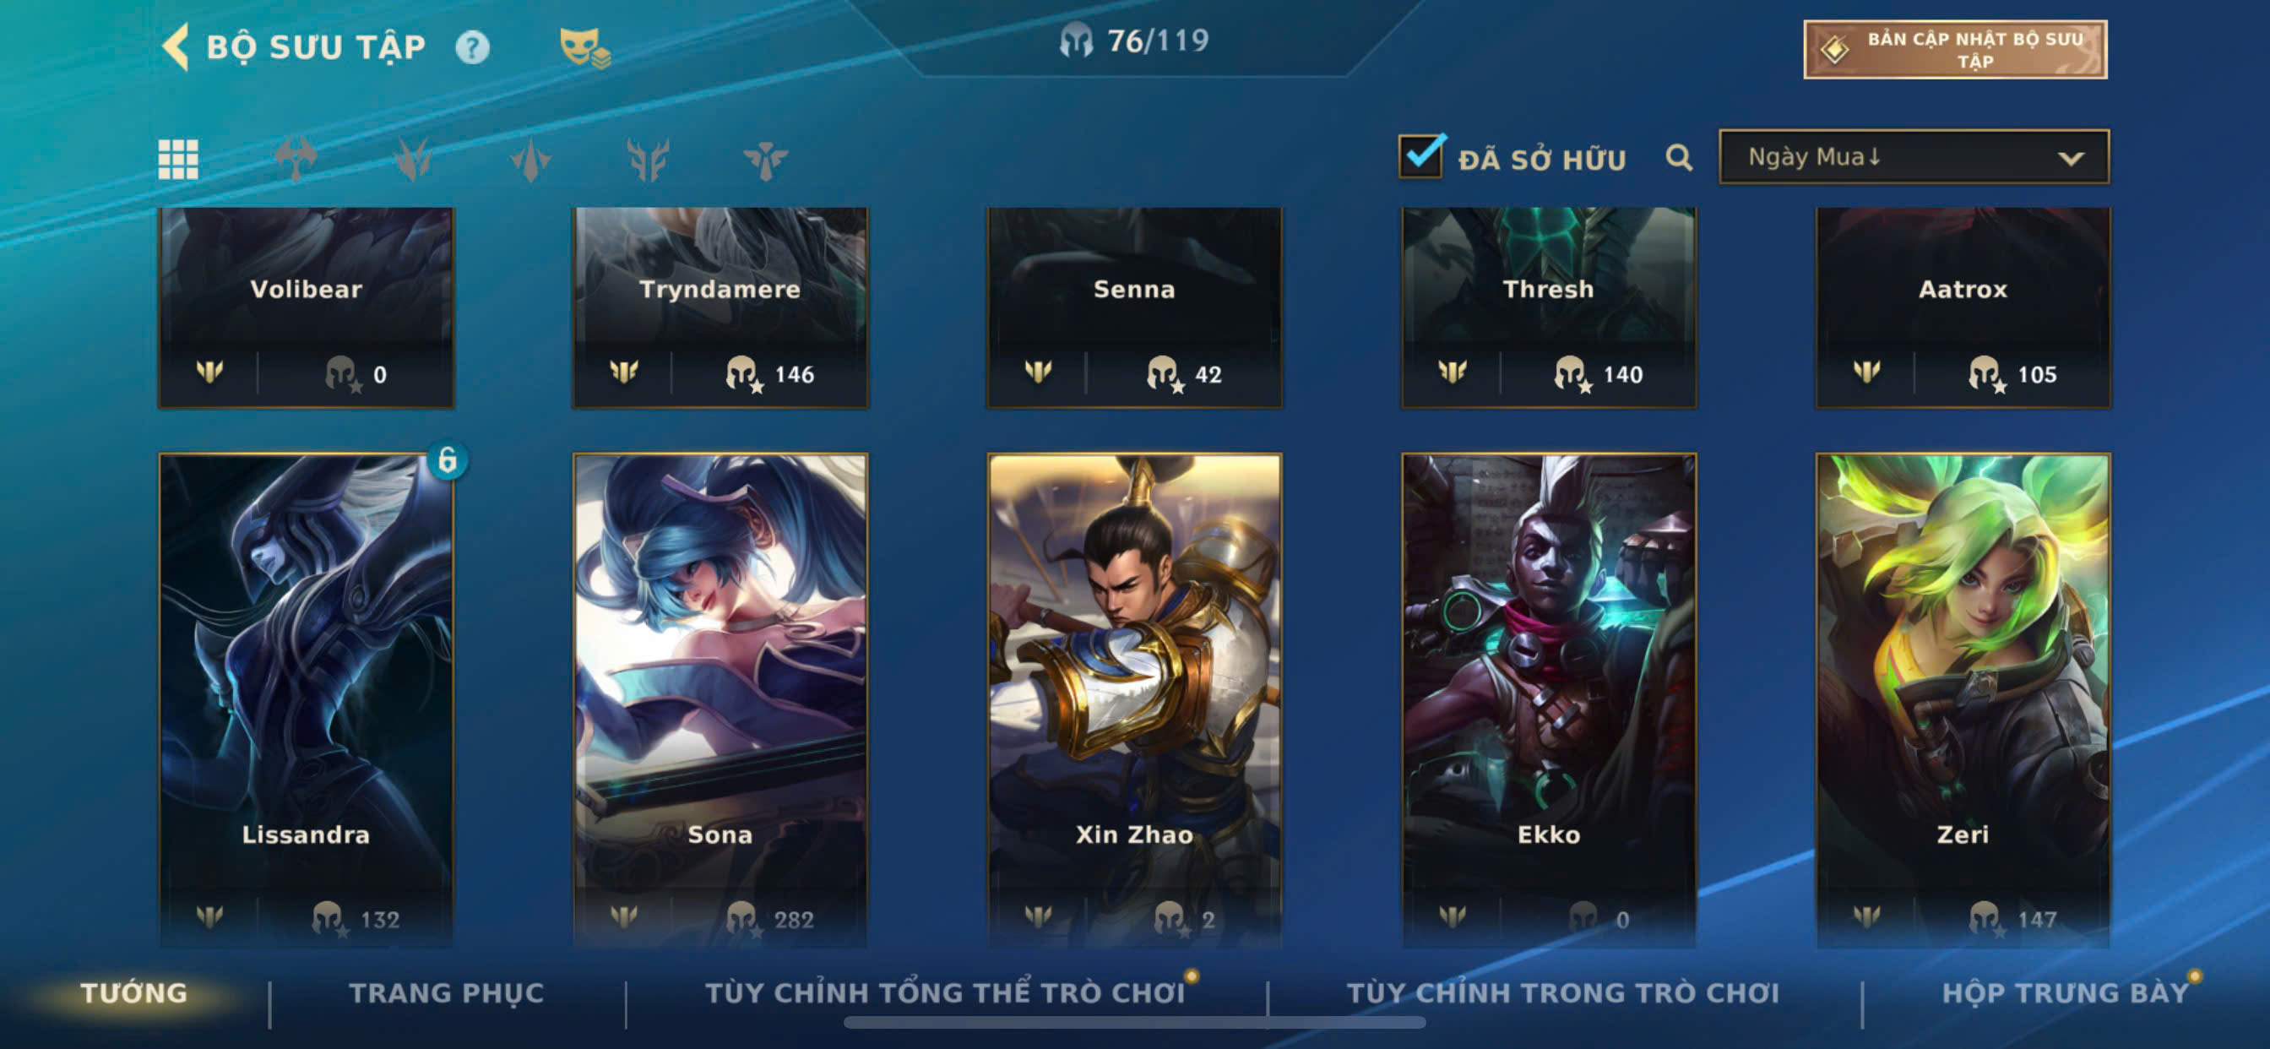Viewport: 2270px width, 1049px height.
Task: Open the mask and coins icon
Action: (585, 46)
